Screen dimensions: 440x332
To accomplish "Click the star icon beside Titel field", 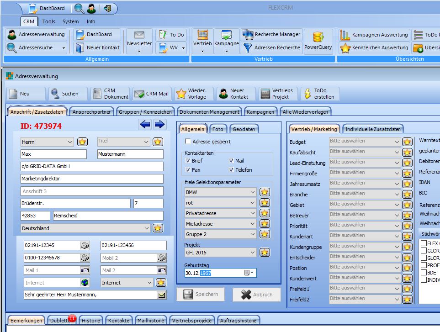I will 158,142.
